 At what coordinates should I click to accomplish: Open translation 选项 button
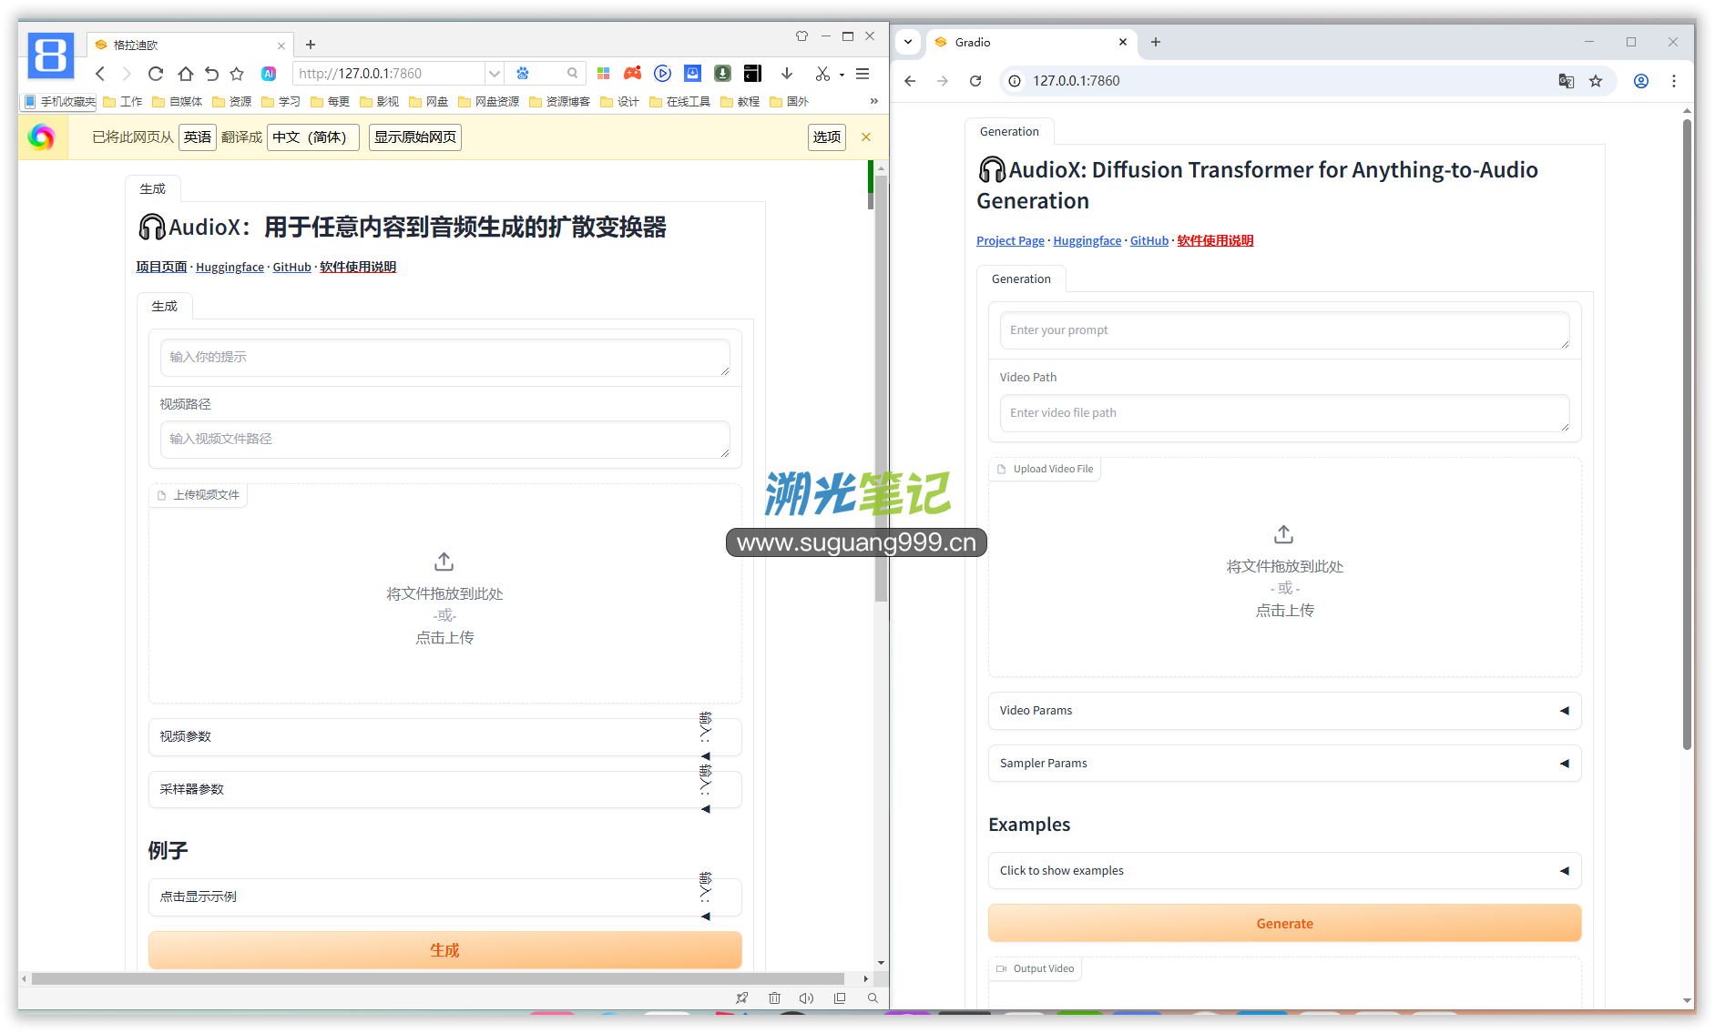click(827, 137)
